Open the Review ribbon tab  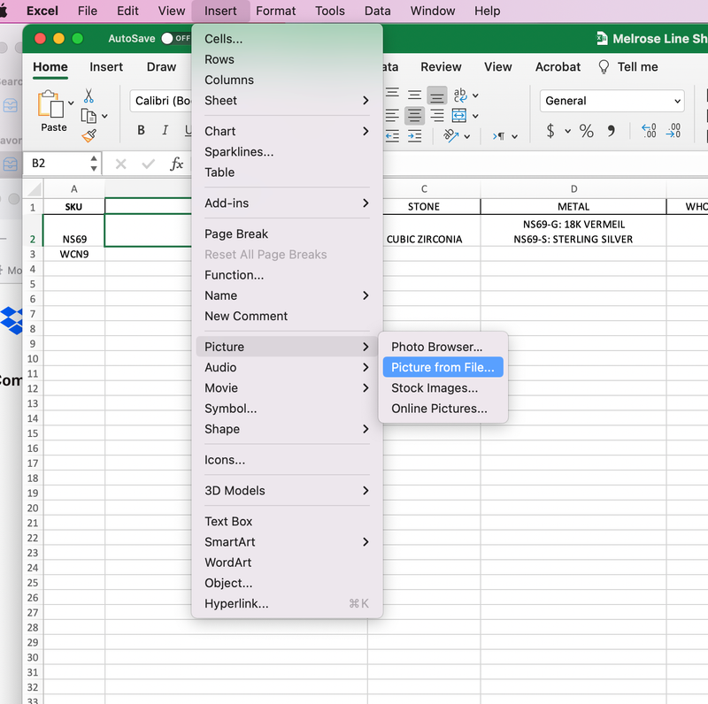tap(441, 66)
